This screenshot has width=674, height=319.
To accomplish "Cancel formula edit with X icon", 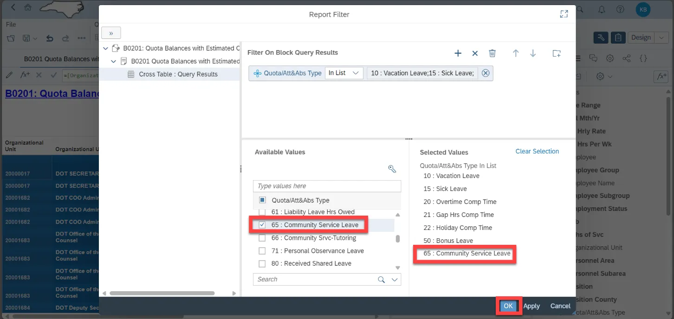I will point(39,75).
